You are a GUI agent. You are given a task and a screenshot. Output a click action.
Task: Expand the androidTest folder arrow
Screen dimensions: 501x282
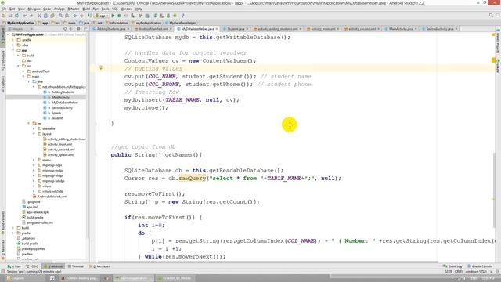coord(23,71)
